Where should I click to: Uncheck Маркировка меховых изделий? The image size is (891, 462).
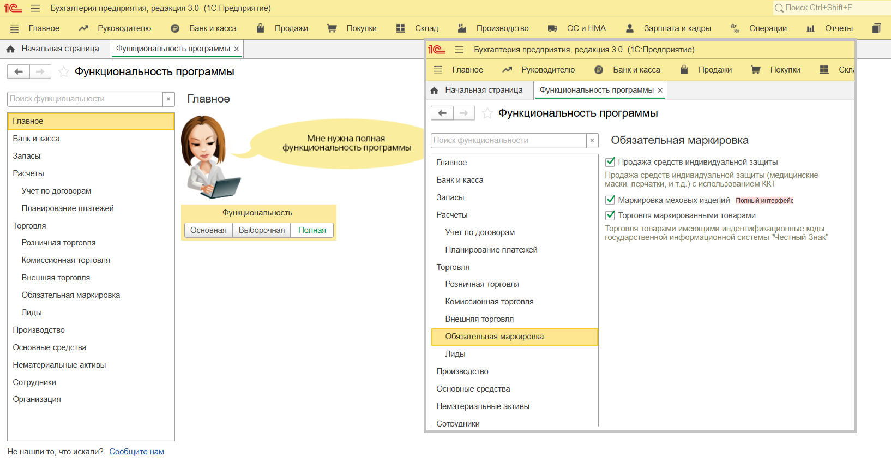(610, 200)
